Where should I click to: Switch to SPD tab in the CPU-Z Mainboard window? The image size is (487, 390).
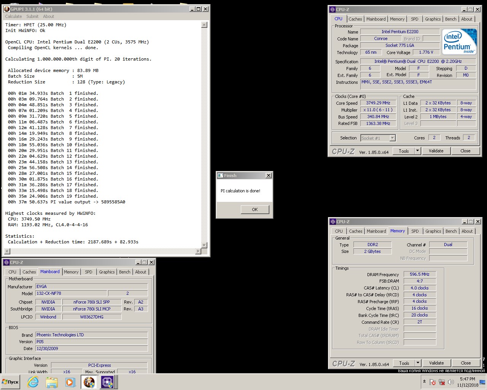tap(89, 272)
